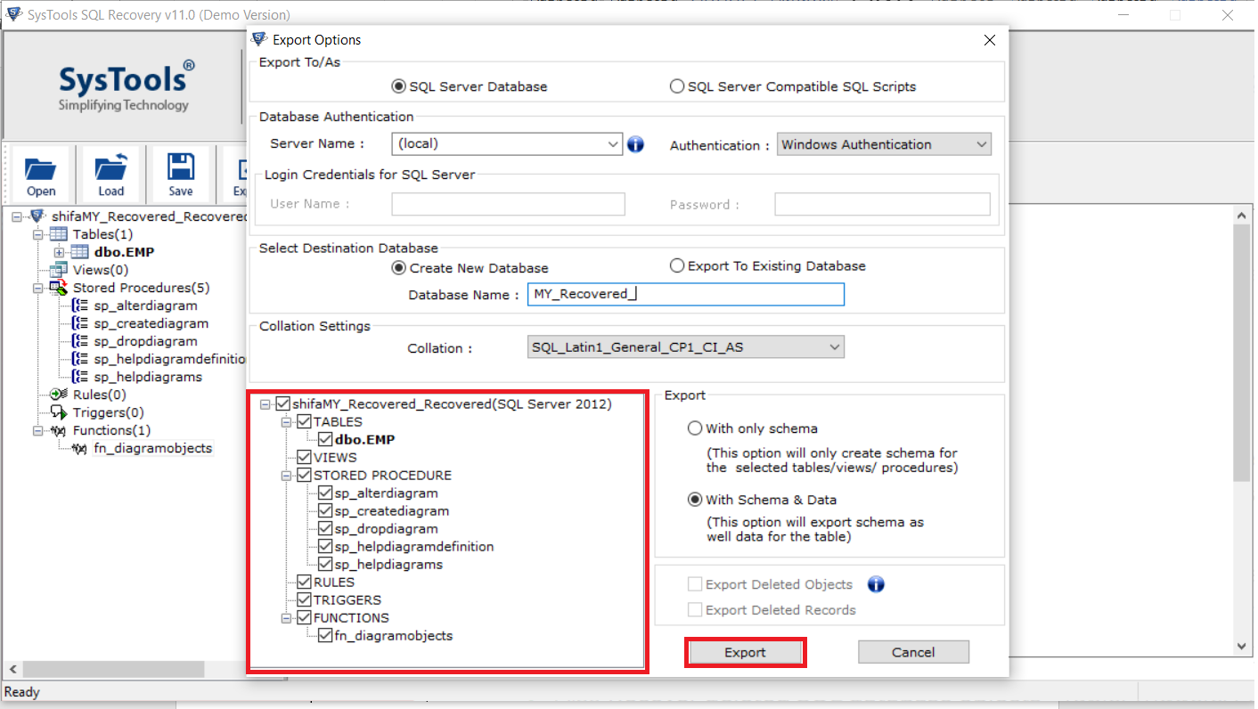The width and height of the screenshot is (1258, 709).
Task: Click the Rules(0) icon in left tree
Action: coord(59,395)
